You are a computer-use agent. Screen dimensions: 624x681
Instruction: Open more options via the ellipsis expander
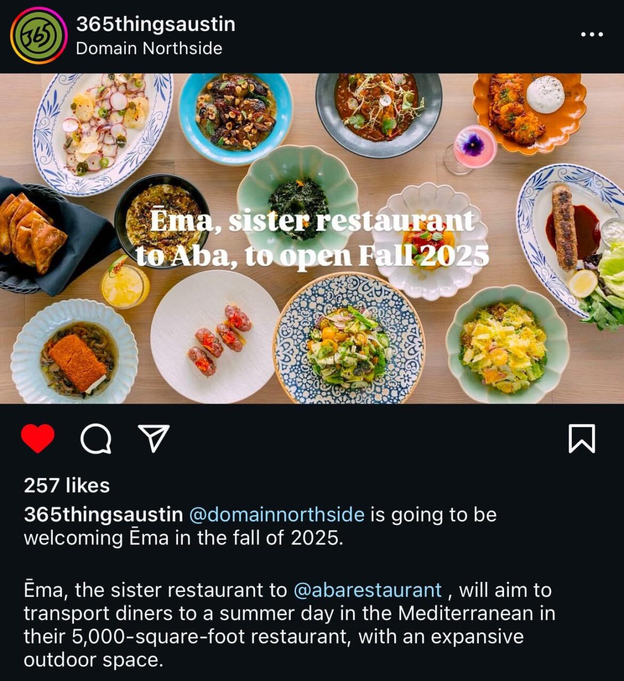(591, 34)
